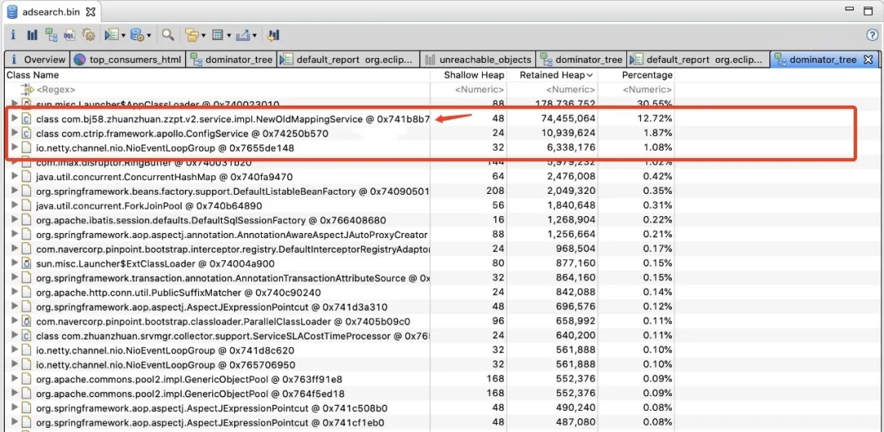Image resolution: width=884 pixels, height=432 pixels.
Task: Expand the apollo ConfigService class row
Action: click(14, 133)
